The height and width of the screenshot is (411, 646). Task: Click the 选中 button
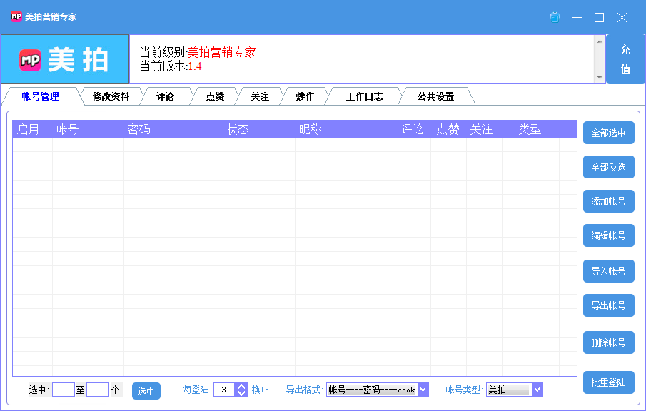[x=146, y=391]
